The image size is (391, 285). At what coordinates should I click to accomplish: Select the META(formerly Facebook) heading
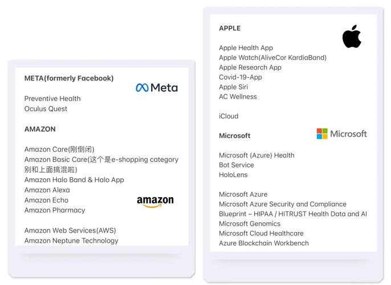coord(69,78)
